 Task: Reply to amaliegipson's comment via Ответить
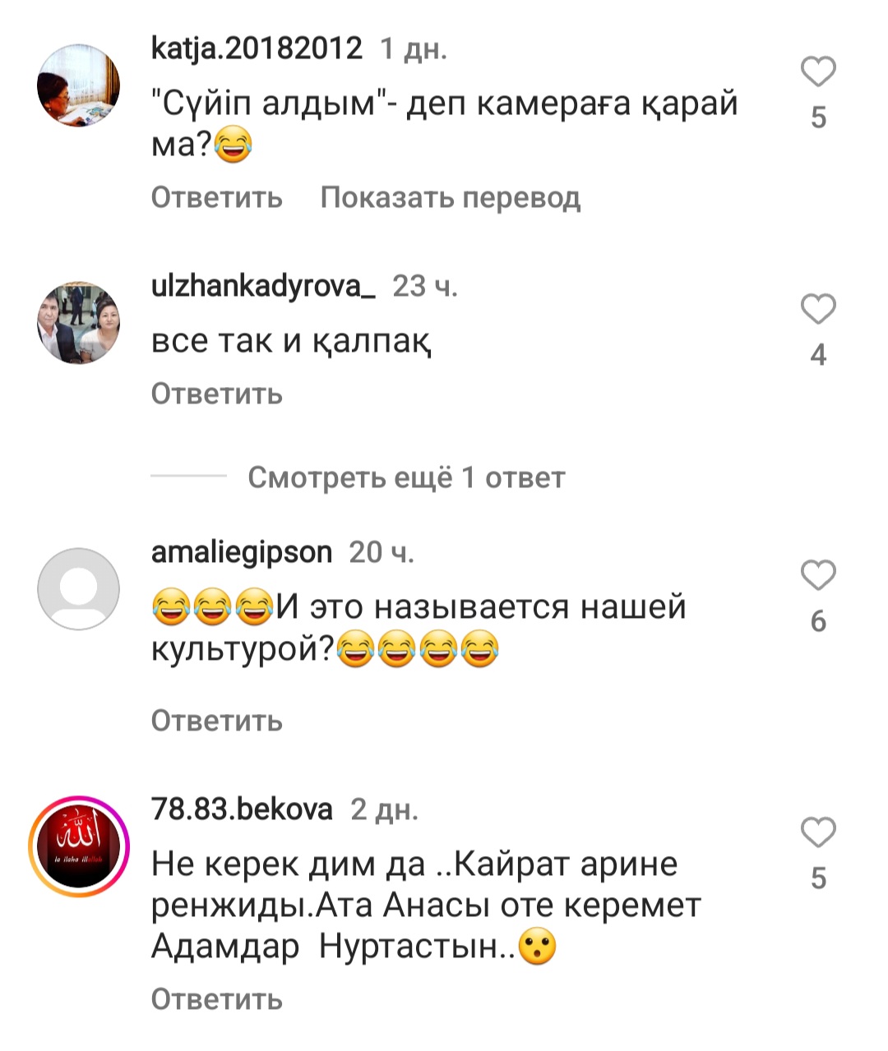click(217, 721)
